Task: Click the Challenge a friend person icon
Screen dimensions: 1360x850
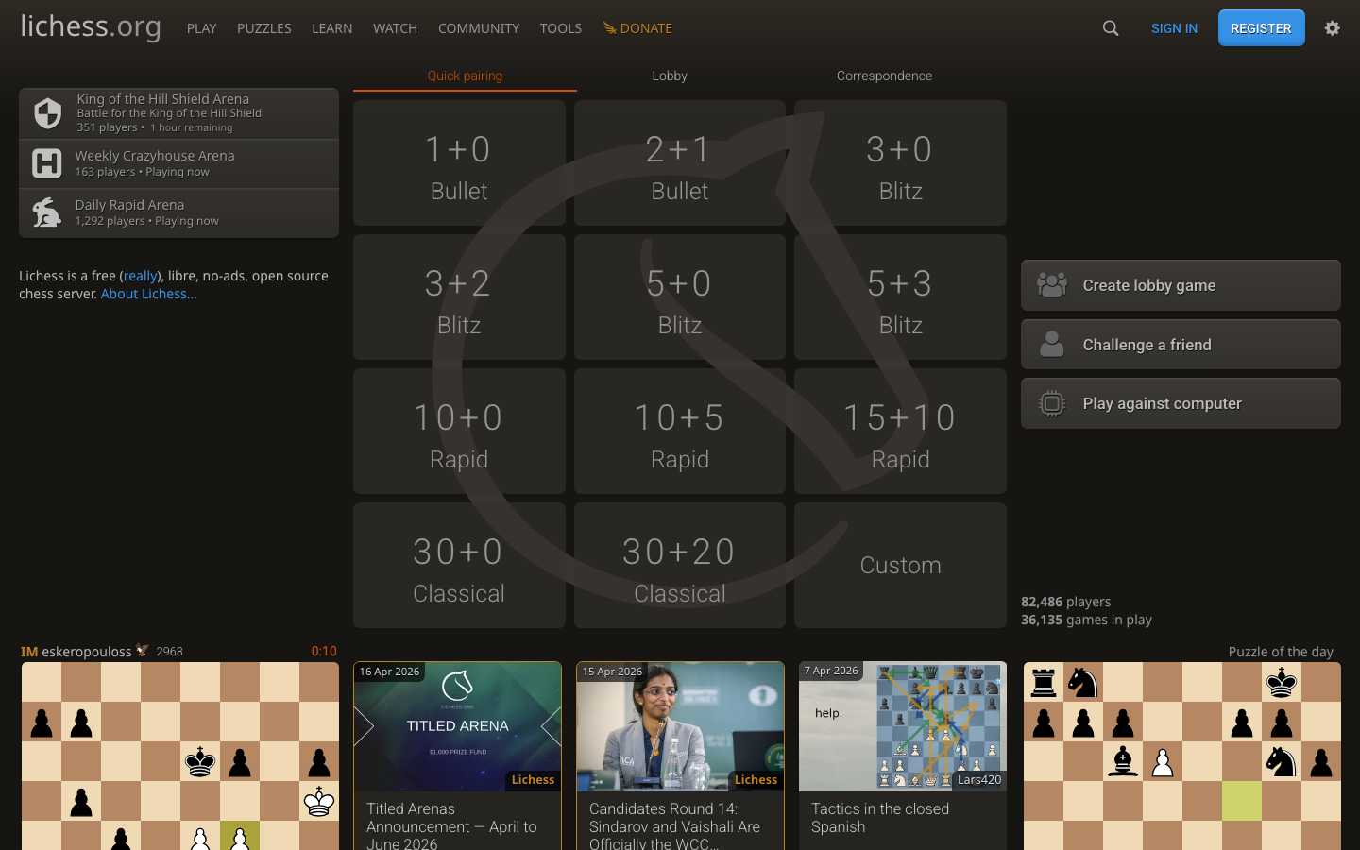Action: (1052, 345)
